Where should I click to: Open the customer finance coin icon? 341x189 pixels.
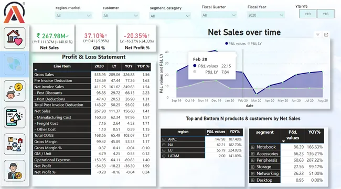pos(15,91)
